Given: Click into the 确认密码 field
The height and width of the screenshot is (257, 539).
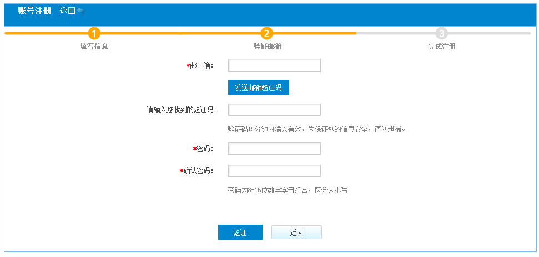Looking at the screenshot, I should point(274,171).
